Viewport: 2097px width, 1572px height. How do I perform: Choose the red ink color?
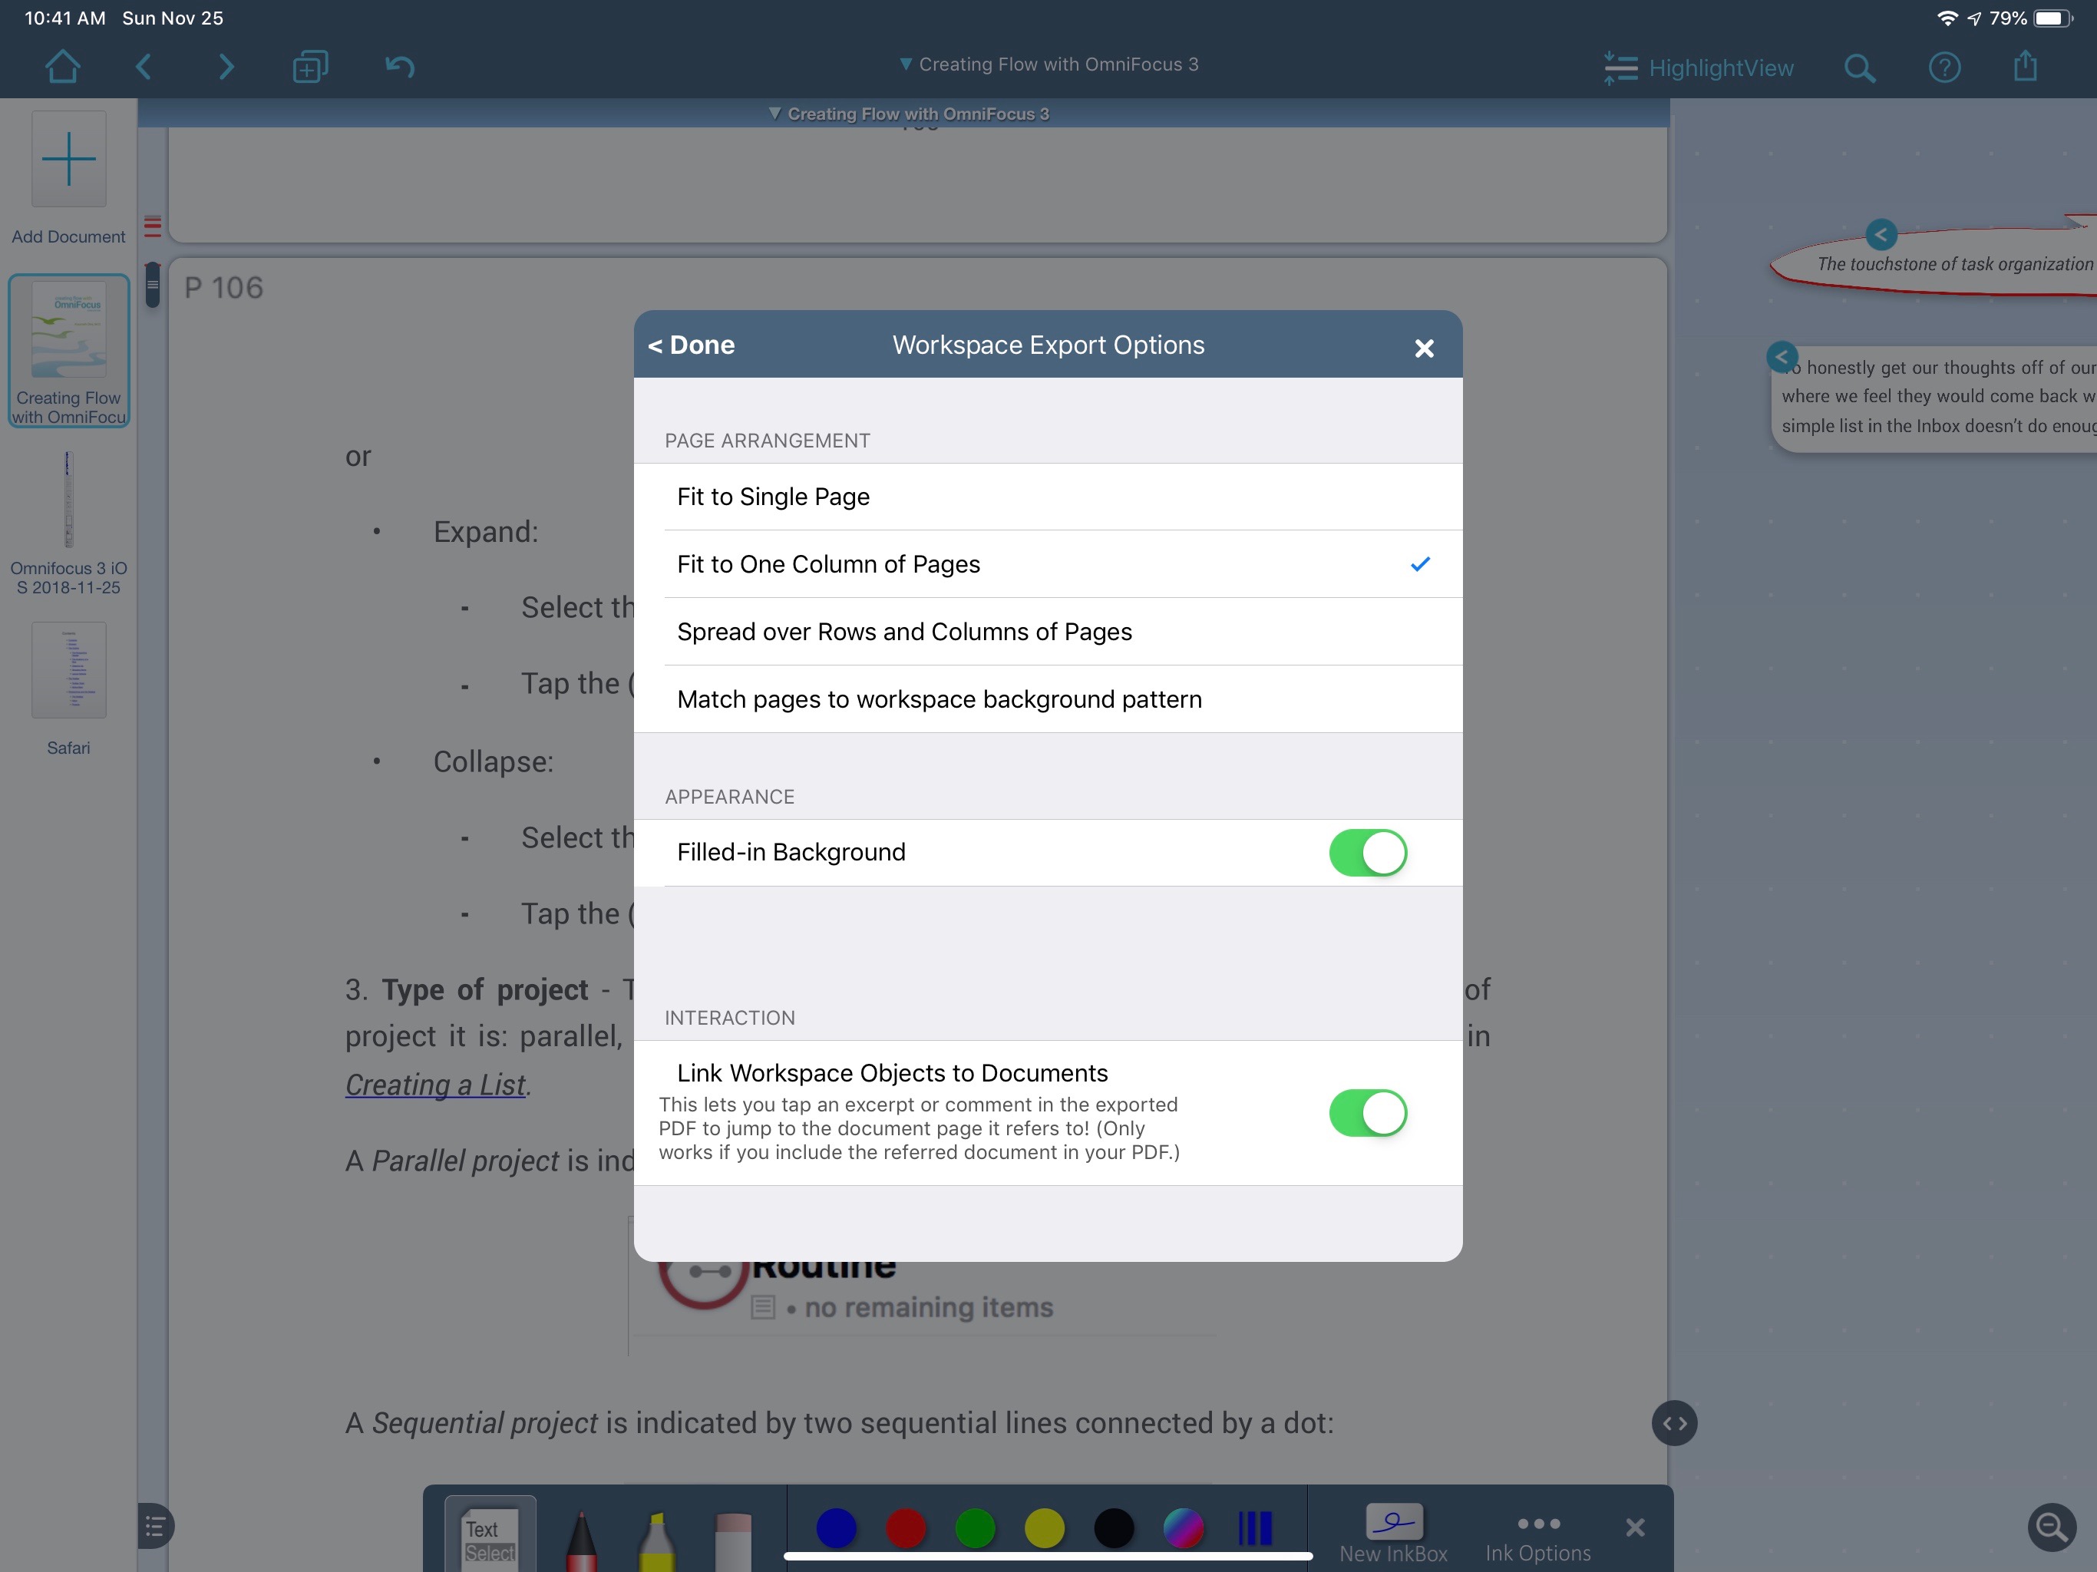coord(906,1527)
